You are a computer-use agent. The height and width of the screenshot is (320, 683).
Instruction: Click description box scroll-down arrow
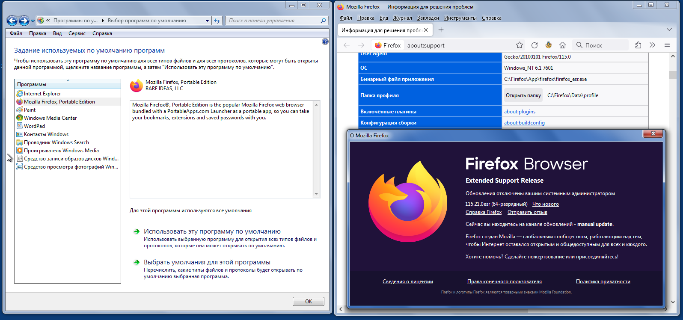(x=317, y=194)
